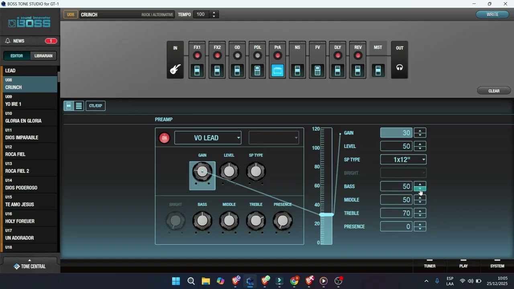Select the PDL pedal effect icon
The image size is (514, 289).
pos(257,71)
